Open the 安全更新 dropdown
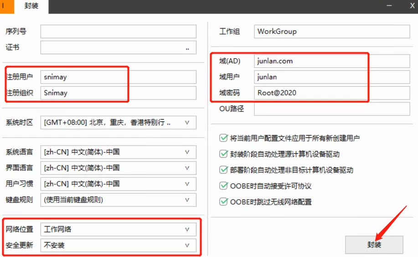The width and height of the screenshot is (418, 257). coord(187,245)
